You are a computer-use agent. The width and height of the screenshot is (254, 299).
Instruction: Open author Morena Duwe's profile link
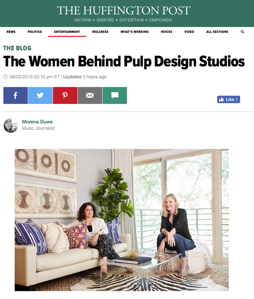pos(37,122)
